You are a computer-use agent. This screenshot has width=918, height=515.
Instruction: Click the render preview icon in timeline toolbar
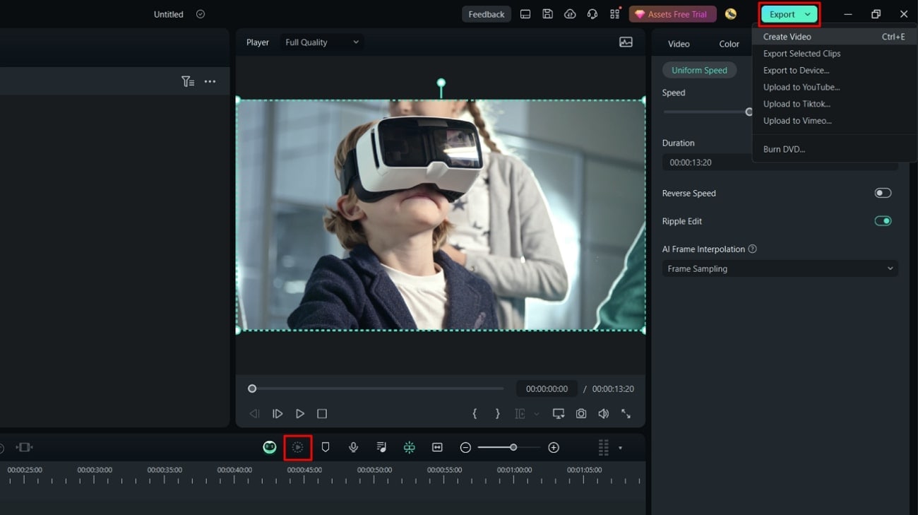click(x=298, y=448)
